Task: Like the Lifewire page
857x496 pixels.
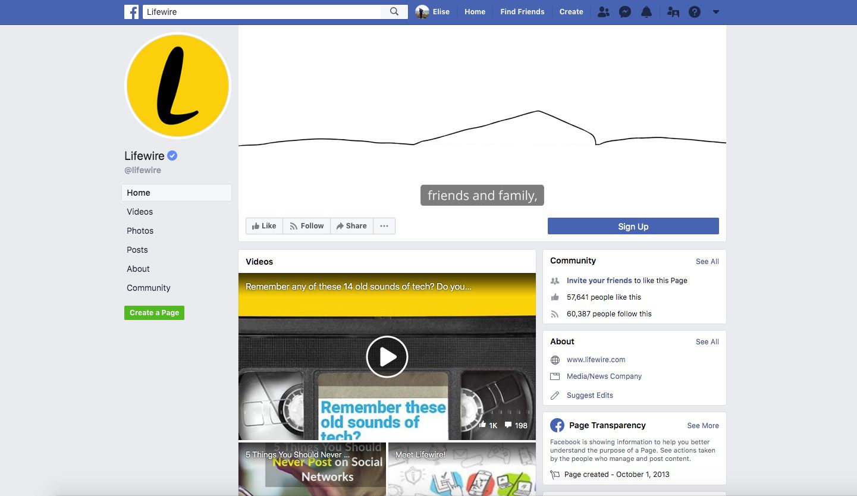Action: [x=264, y=226]
